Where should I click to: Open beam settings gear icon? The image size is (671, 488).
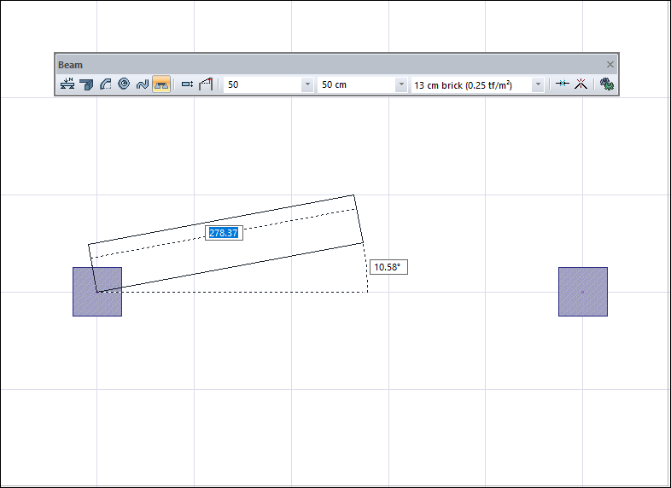pos(607,84)
